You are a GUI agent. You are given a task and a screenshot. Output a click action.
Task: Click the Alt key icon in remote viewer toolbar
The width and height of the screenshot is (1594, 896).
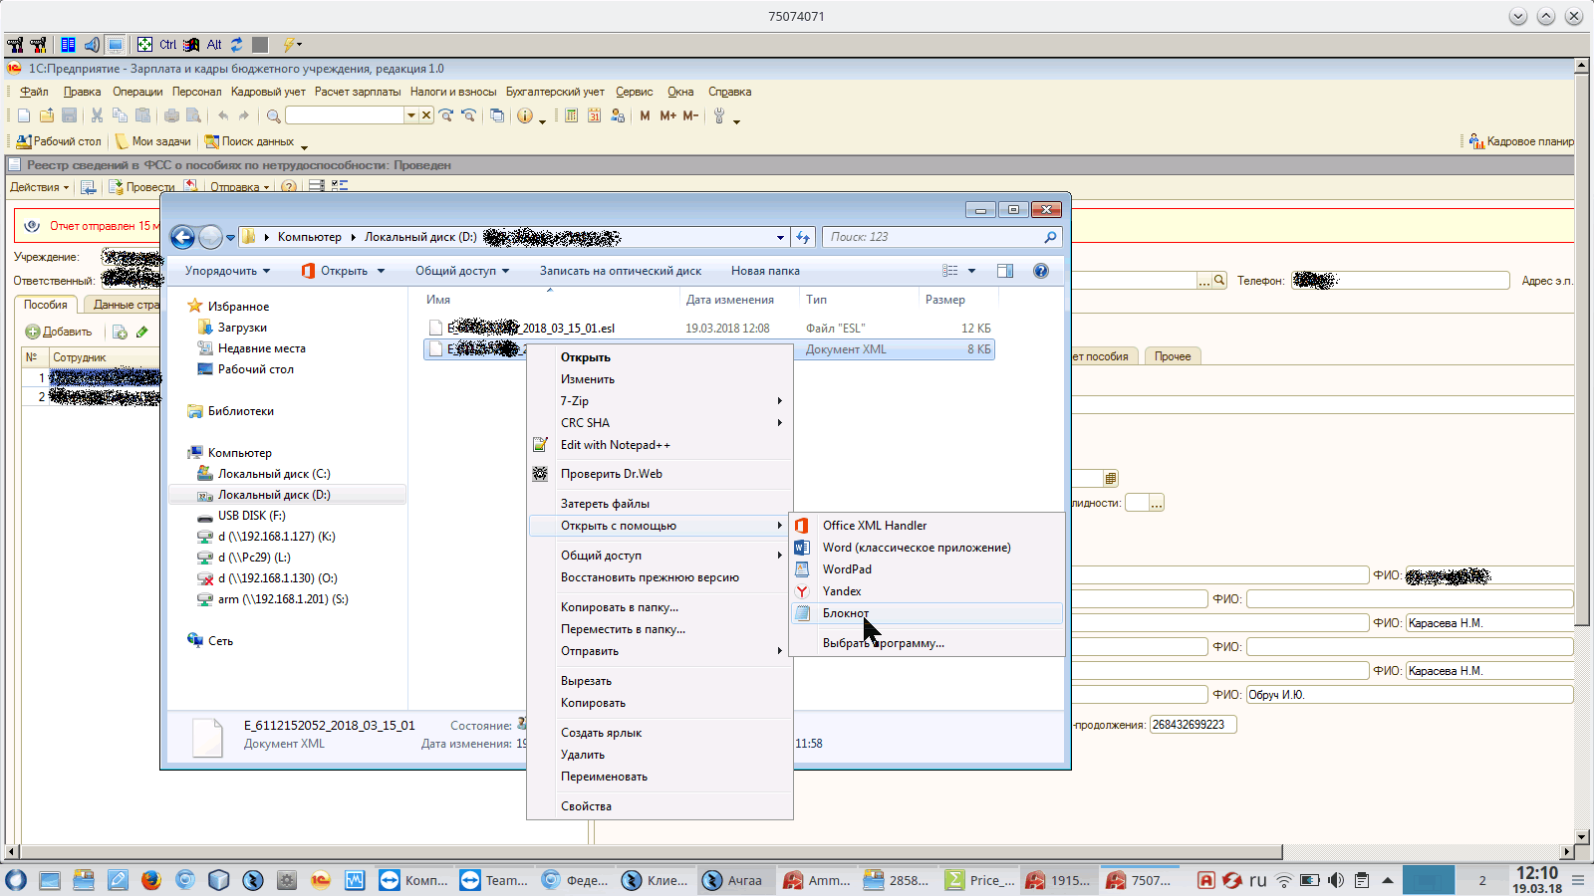pyautogui.click(x=214, y=45)
